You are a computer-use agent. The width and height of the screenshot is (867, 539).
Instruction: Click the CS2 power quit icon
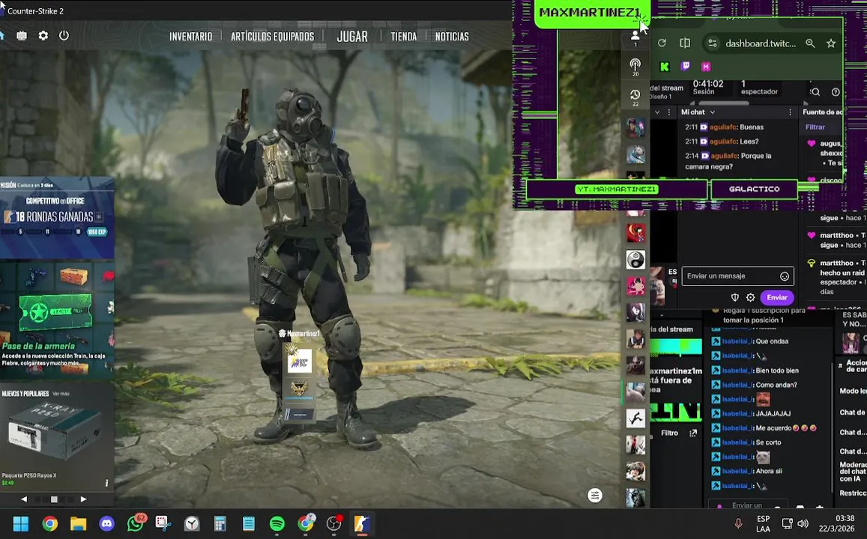tap(64, 35)
